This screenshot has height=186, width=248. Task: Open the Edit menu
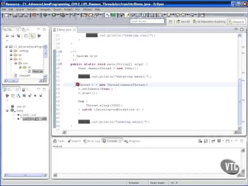coord(11,9)
